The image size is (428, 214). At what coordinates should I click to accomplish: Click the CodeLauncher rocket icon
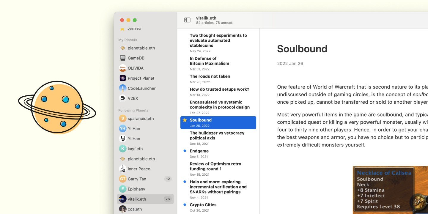pyautogui.click(x=122, y=88)
